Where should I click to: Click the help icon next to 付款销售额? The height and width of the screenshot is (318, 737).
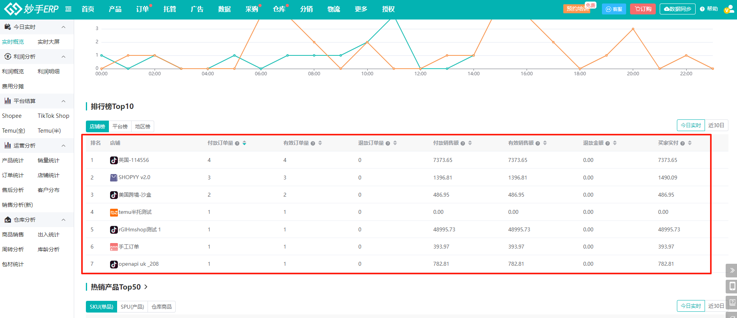click(463, 143)
